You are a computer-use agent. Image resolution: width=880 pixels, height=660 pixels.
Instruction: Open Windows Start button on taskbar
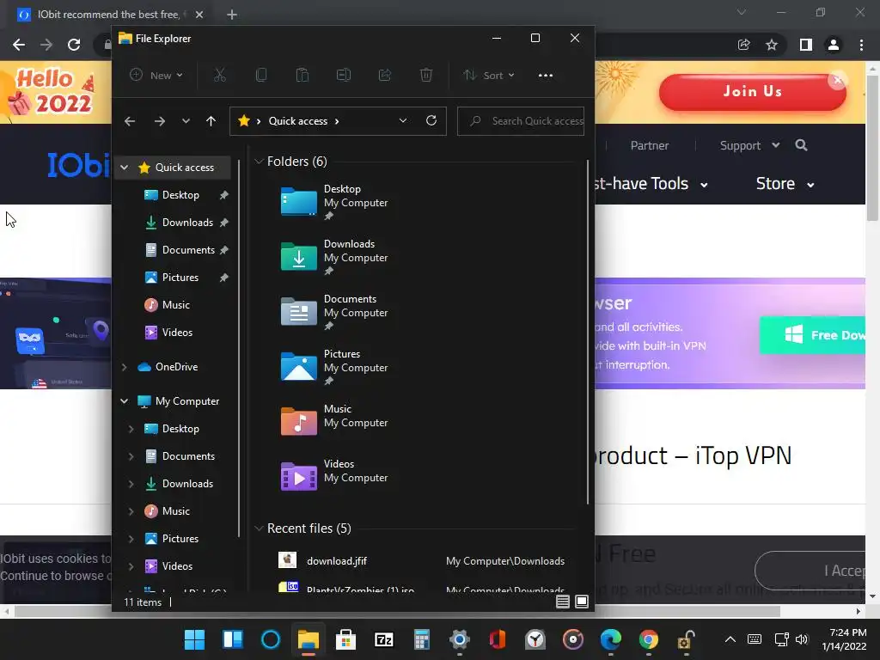[194, 639]
